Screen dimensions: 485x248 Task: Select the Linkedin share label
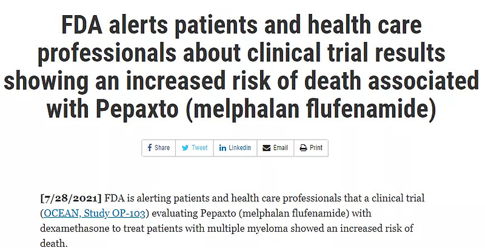tap(239, 148)
